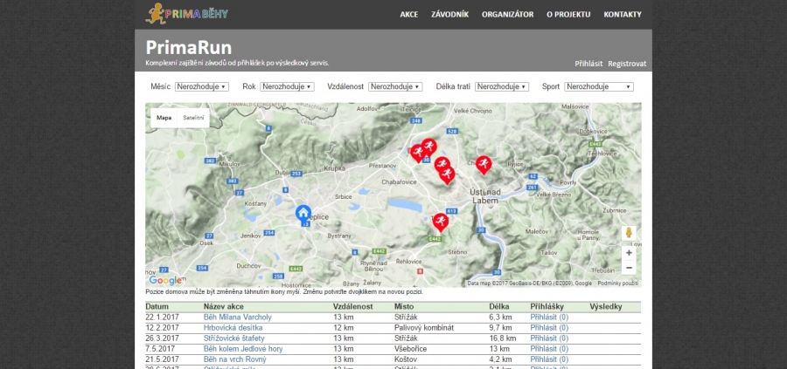
Task: Click the Název akce column header
Action: coord(222,306)
